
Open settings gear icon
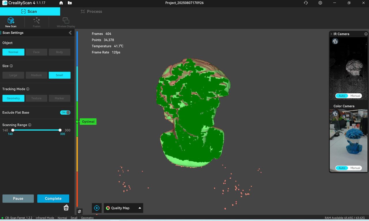click(320, 3)
